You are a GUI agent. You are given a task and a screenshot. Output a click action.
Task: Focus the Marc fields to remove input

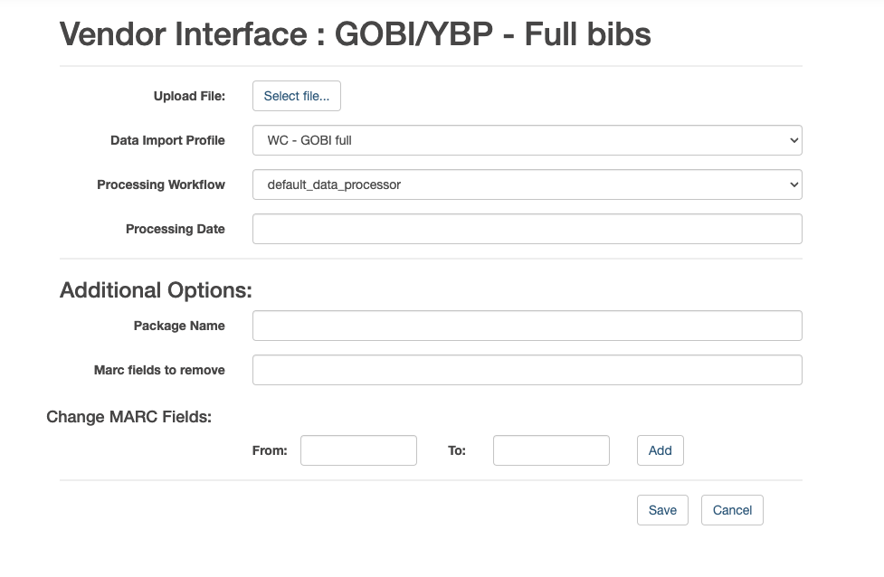(528, 370)
